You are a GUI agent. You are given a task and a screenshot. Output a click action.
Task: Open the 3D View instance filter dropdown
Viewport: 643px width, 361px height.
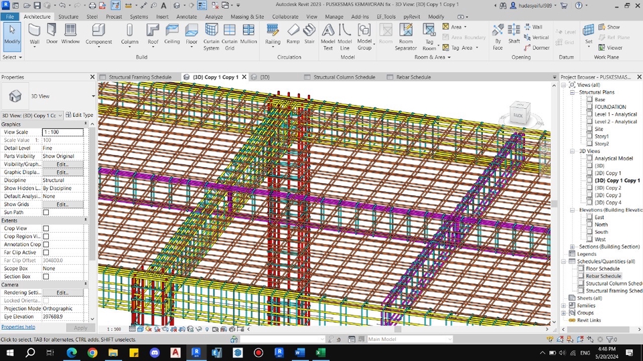tap(60, 116)
